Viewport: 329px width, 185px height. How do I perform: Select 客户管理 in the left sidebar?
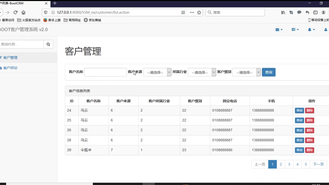(x=10, y=57)
